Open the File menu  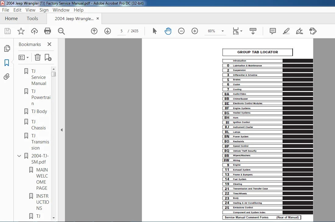click(5, 10)
